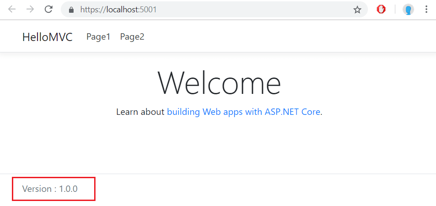Viewport: 436px width, 206px height.
Task: Open the Chrome three-dot menu
Action: 426,10
